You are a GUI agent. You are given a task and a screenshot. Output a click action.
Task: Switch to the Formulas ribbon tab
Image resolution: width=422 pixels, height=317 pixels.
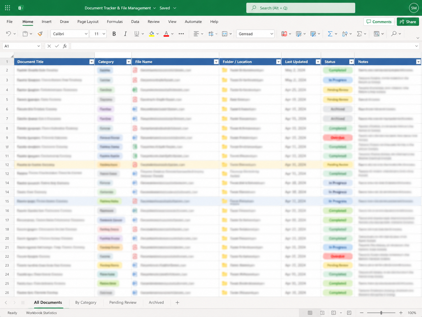pos(115,22)
